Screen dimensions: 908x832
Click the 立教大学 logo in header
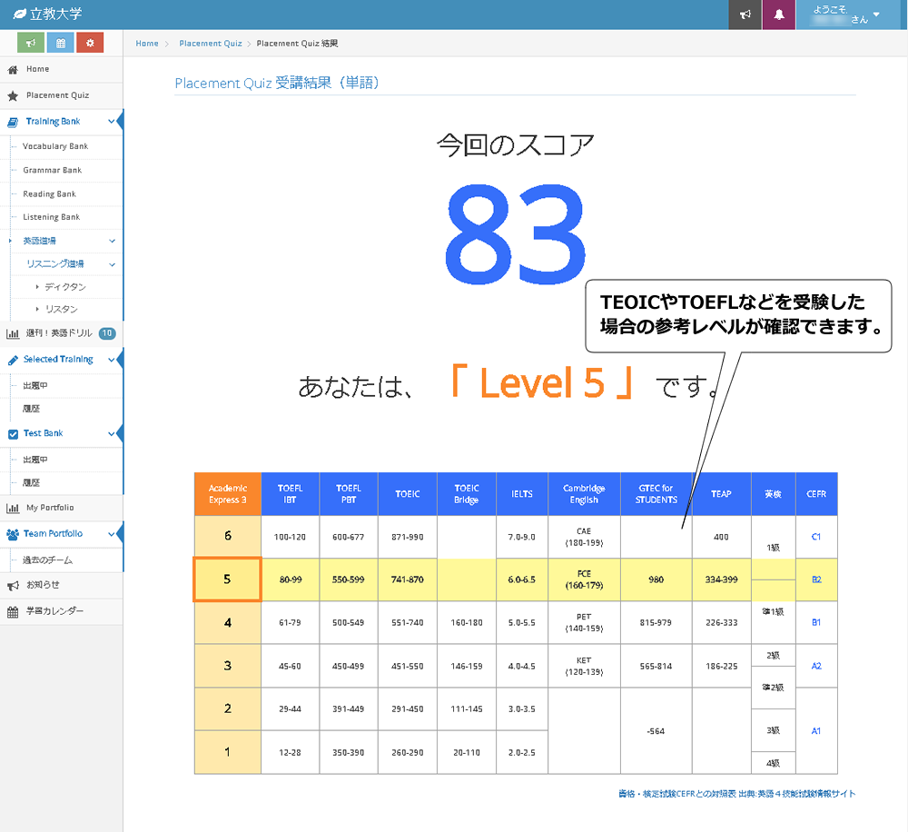coord(48,14)
